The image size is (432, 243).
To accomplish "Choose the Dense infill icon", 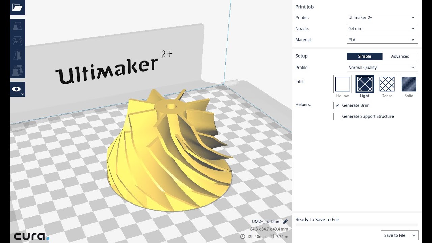I will 387,84.
